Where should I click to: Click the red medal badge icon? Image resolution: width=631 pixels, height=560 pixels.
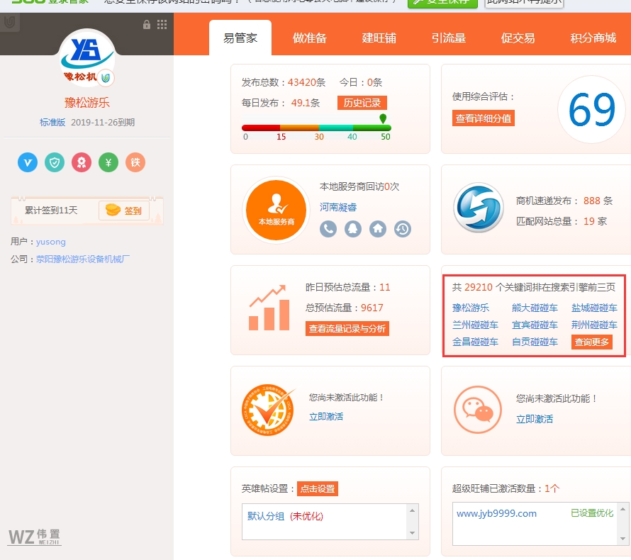tap(82, 162)
